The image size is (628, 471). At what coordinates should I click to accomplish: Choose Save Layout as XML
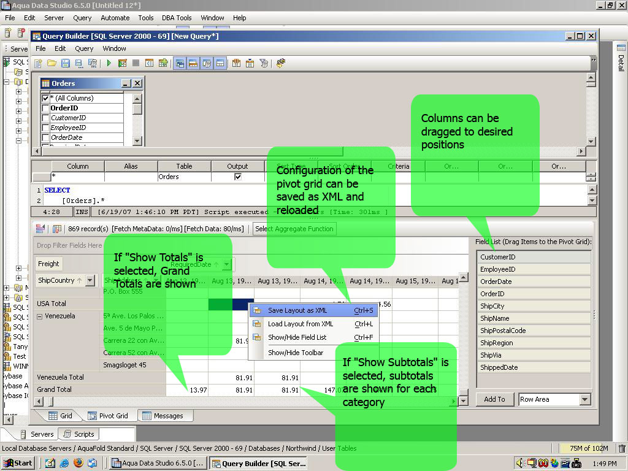tap(313, 310)
